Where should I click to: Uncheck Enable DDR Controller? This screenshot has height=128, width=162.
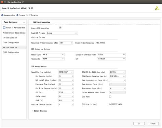(60, 28)
